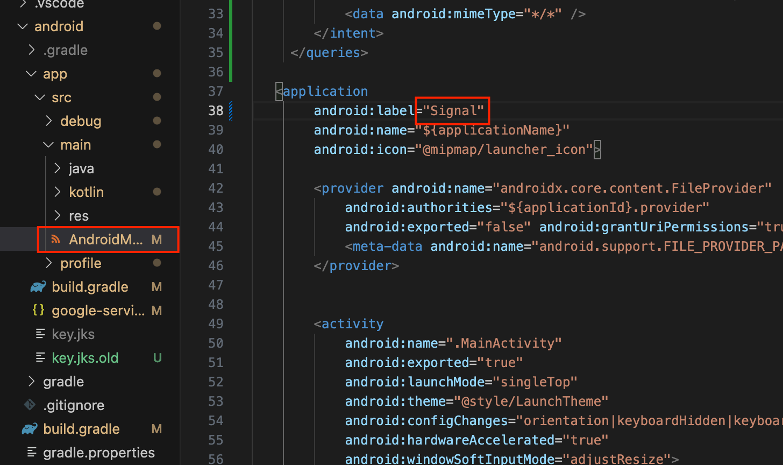Click the lines icon beside key.jks
This screenshot has width=783, height=465.
pos(40,334)
